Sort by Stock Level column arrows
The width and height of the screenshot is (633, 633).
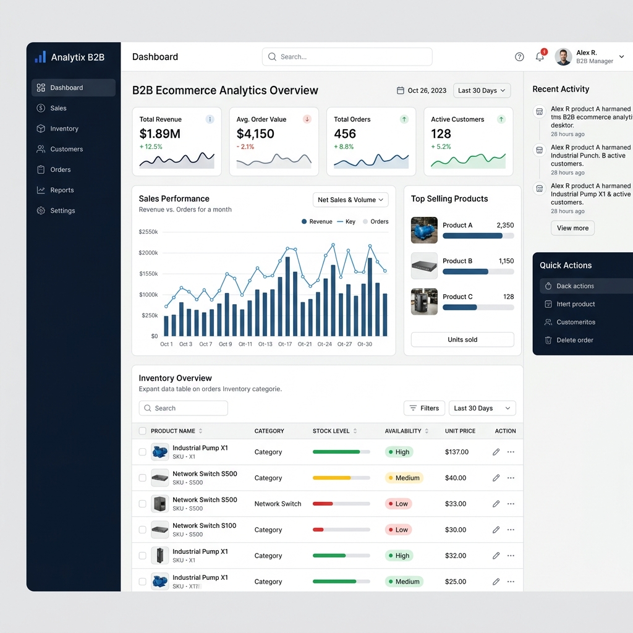pyautogui.click(x=355, y=431)
